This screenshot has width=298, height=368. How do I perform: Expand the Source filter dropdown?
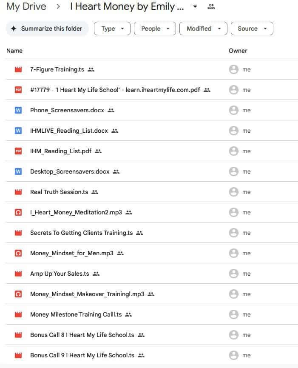coord(252,29)
